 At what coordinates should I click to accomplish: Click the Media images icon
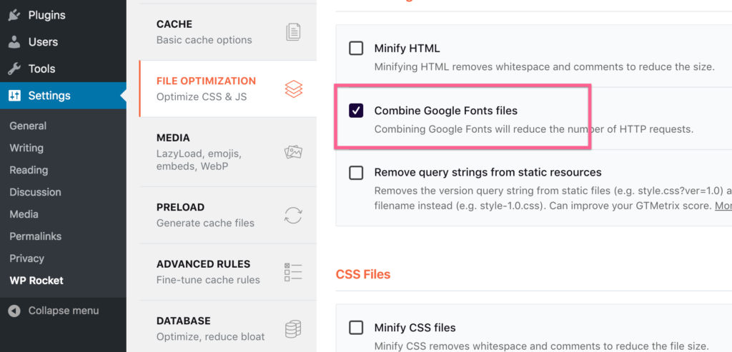click(293, 152)
